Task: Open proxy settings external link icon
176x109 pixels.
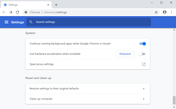Action: coord(144,64)
